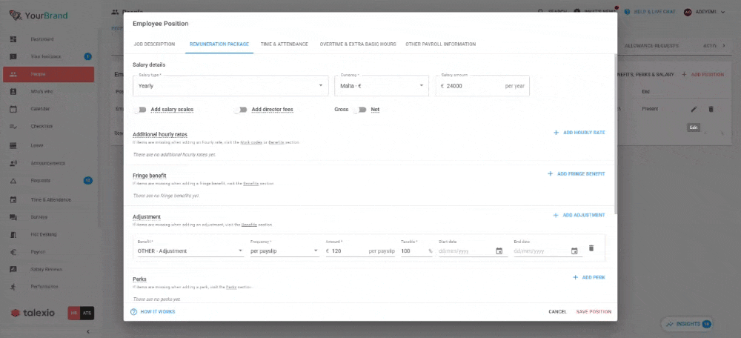Screen dimensions: 741x338
Task: Open the Who's who sidebar icon
Action: pyautogui.click(x=13, y=91)
